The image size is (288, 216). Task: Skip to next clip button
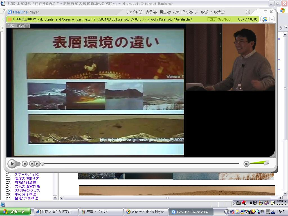(37, 164)
